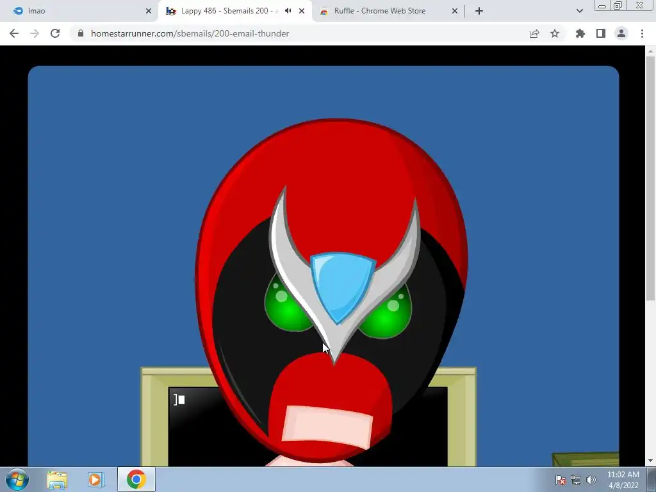
Task: Close the Lappy 486 Sbemails tab
Action: click(302, 11)
